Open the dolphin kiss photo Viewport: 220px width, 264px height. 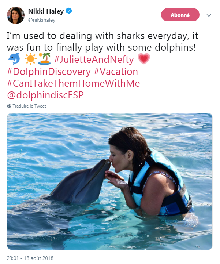[110, 181]
